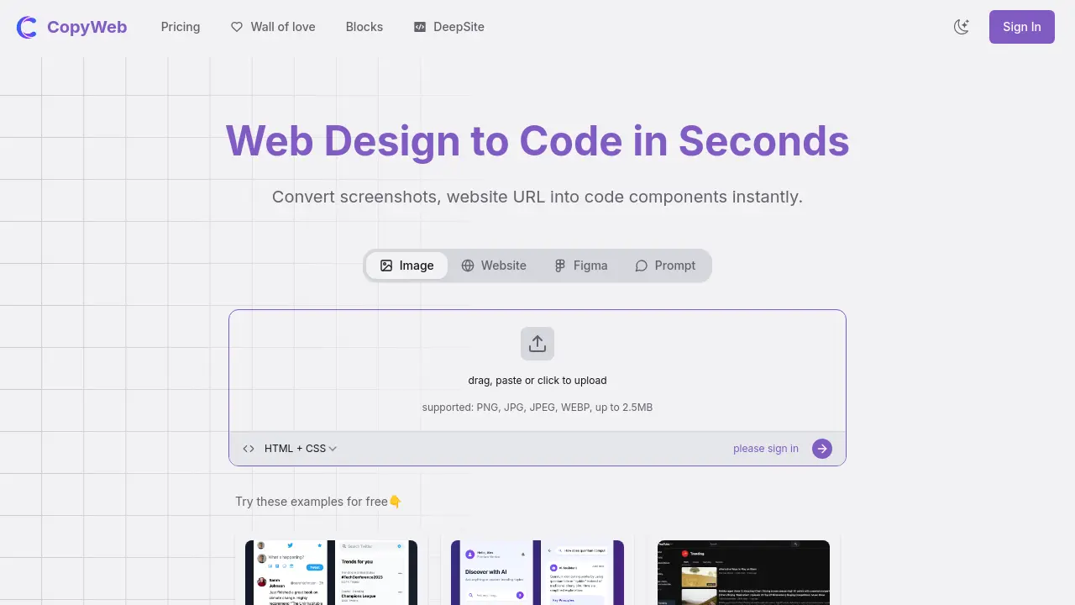This screenshot has width=1075, height=605.
Task: Click 'drag, paste or click to upload' text
Action: pos(537,381)
